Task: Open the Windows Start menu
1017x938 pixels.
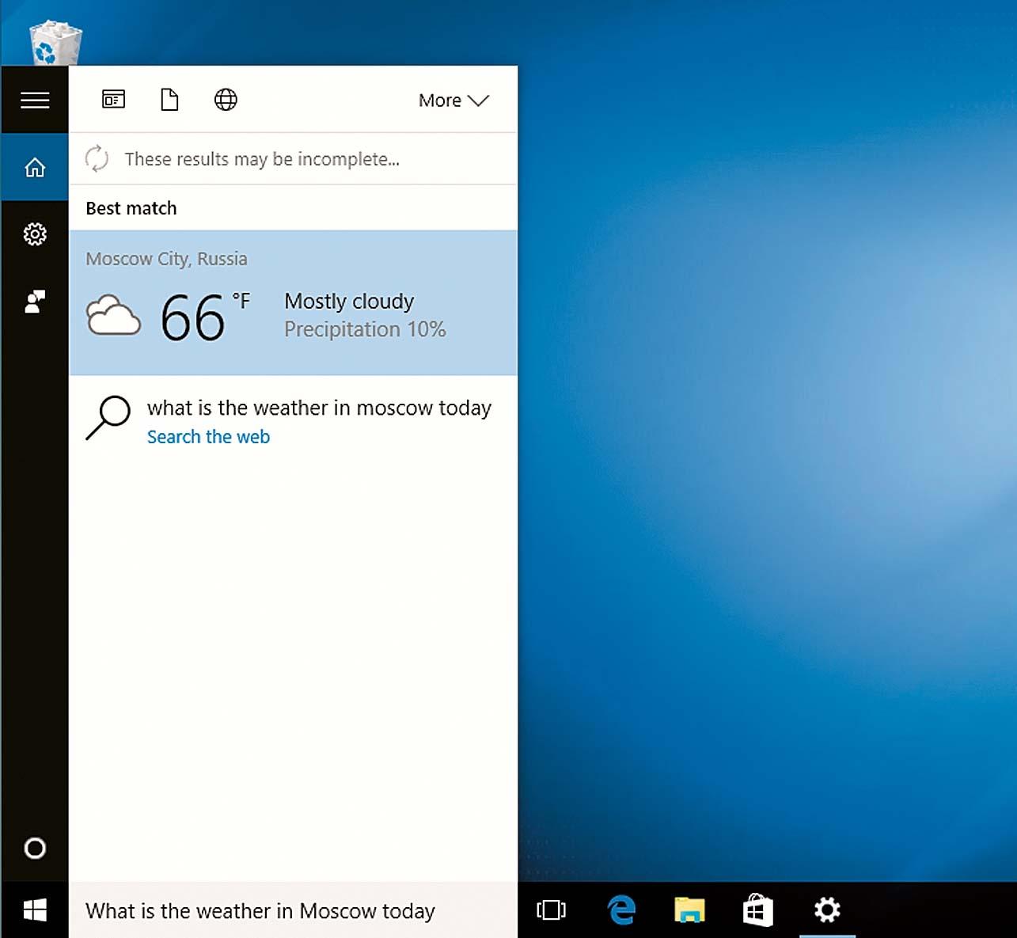Action: click(35, 910)
